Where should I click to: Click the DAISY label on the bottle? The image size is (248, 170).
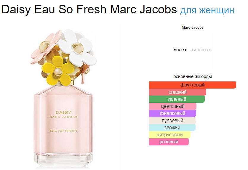tap(63, 113)
